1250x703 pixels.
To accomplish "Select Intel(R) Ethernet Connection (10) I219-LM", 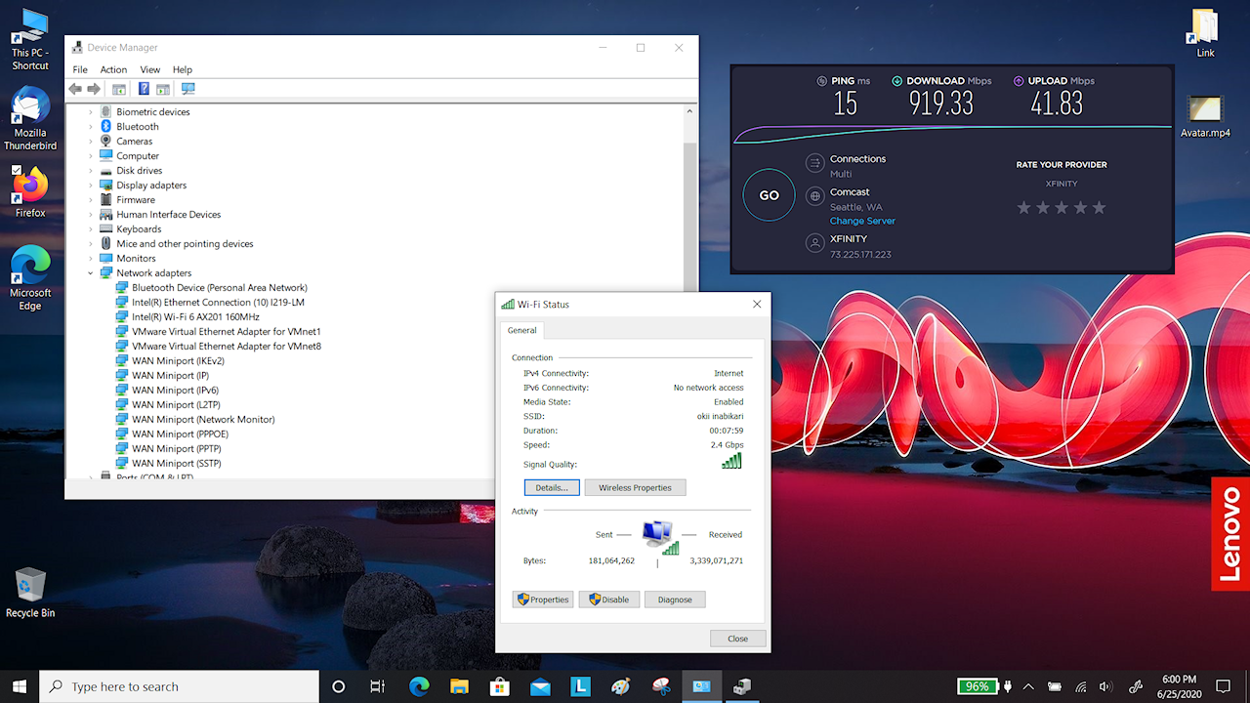I will (x=218, y=303).
